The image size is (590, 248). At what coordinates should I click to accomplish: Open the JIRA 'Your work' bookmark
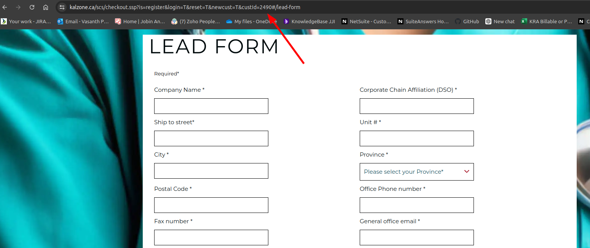point(26,22)
